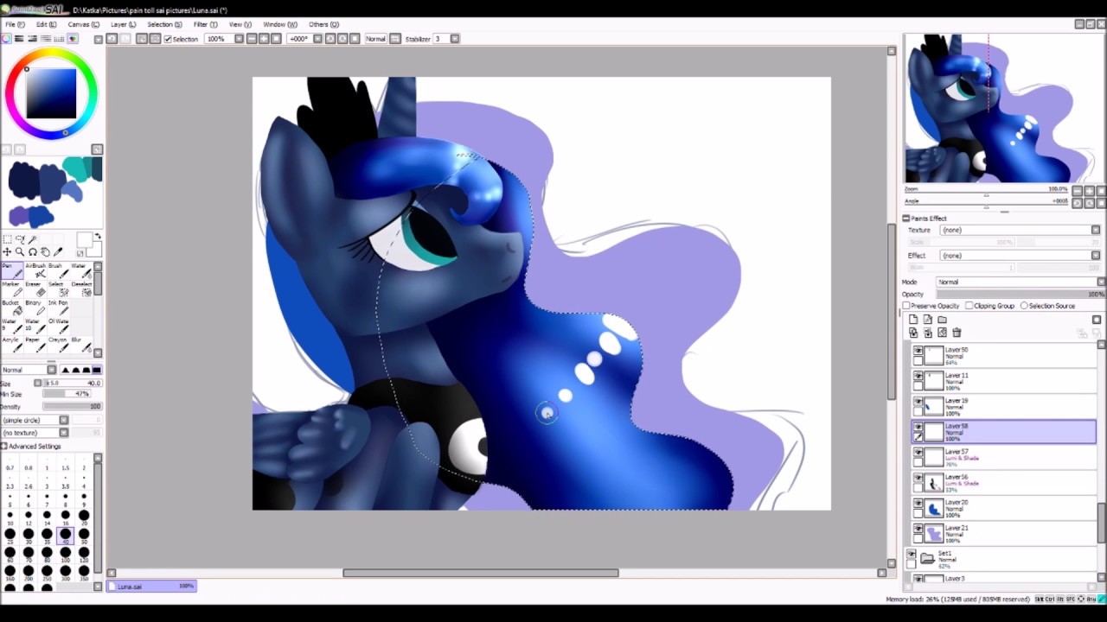1107x622 pixels.
Task: Enable Clipping Group checkbox
Action: 969,306
